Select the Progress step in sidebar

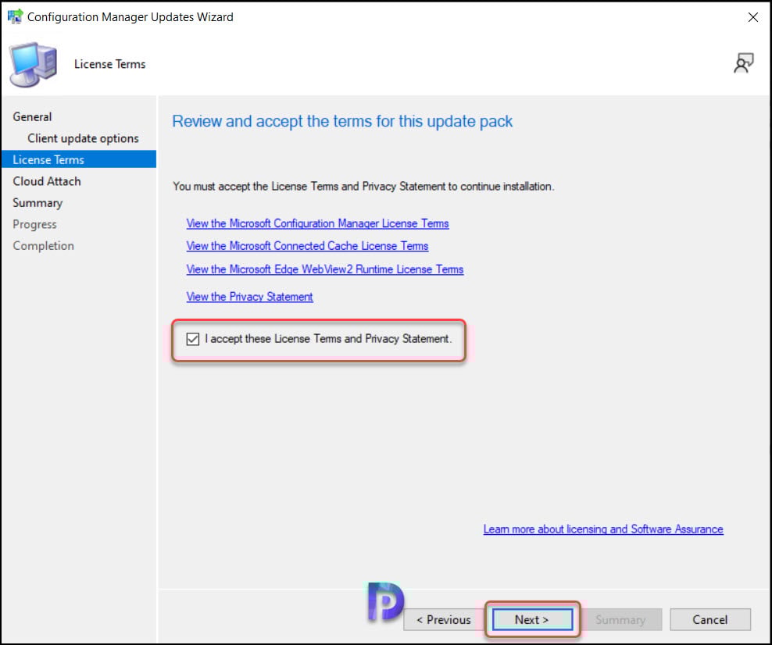click(34, 224)
